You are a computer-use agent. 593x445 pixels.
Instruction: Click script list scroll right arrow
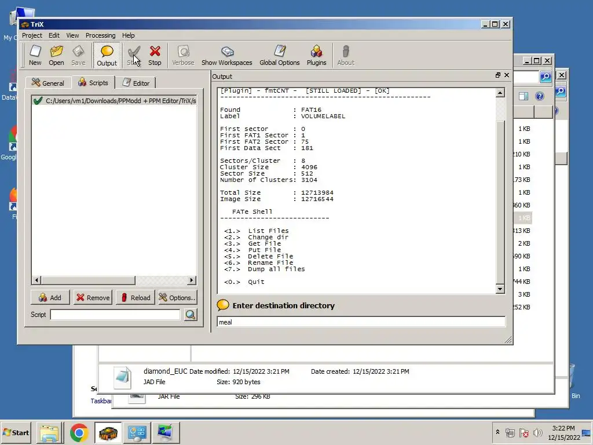click(x=191, y=280)
